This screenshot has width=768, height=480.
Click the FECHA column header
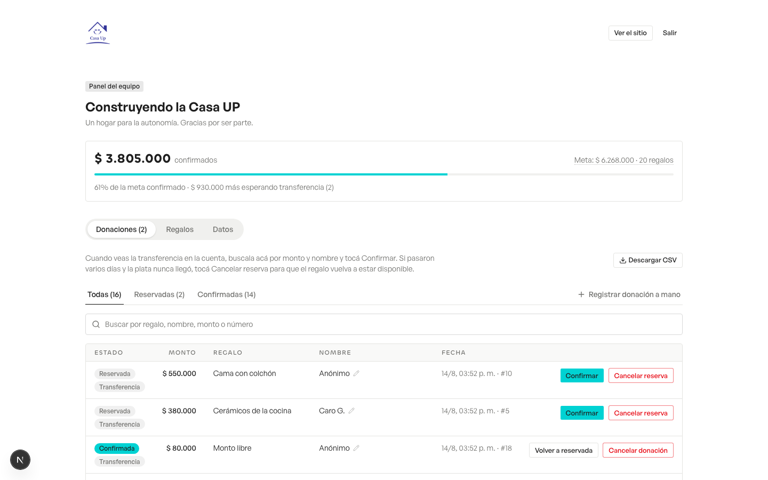tap(454, 353)
